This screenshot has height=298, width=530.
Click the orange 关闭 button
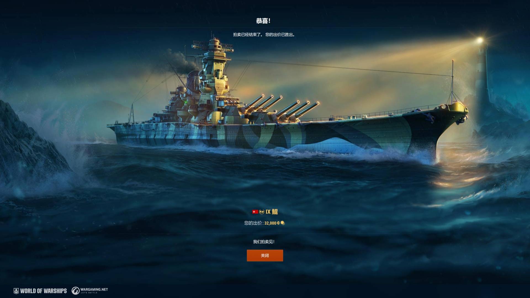265,256
